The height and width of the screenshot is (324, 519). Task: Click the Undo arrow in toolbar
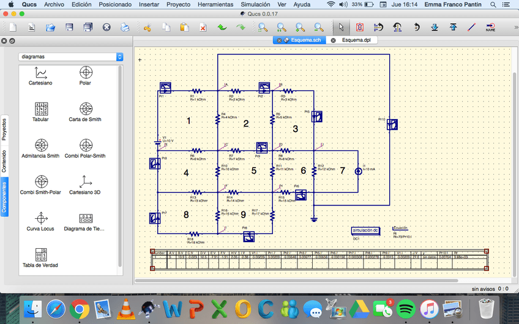pos(222,28)
